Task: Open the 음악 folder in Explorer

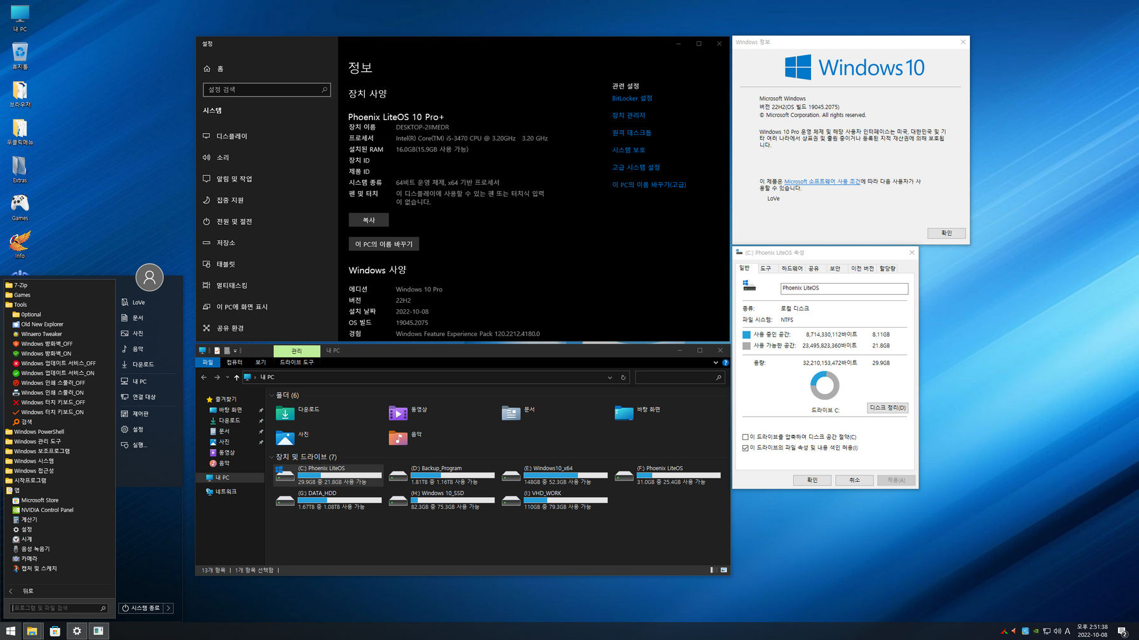Action: [x=407, y=437]
